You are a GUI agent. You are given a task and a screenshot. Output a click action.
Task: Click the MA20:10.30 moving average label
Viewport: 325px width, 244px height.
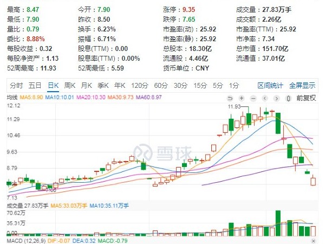[x=91, y=97]
